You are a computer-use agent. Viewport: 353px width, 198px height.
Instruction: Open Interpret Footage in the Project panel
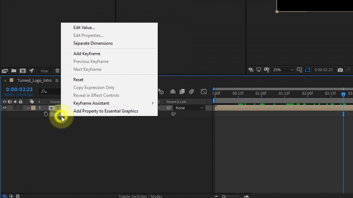[4, 71]
